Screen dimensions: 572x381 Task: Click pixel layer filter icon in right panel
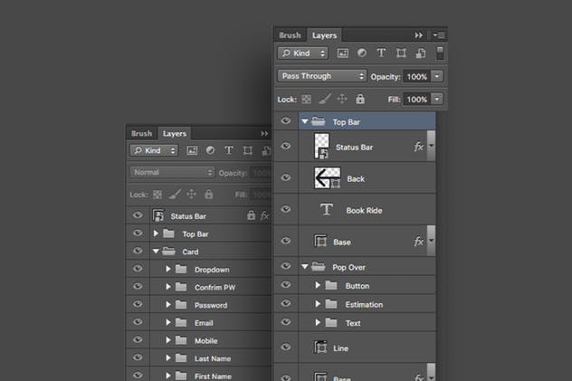tap(343, 54)
